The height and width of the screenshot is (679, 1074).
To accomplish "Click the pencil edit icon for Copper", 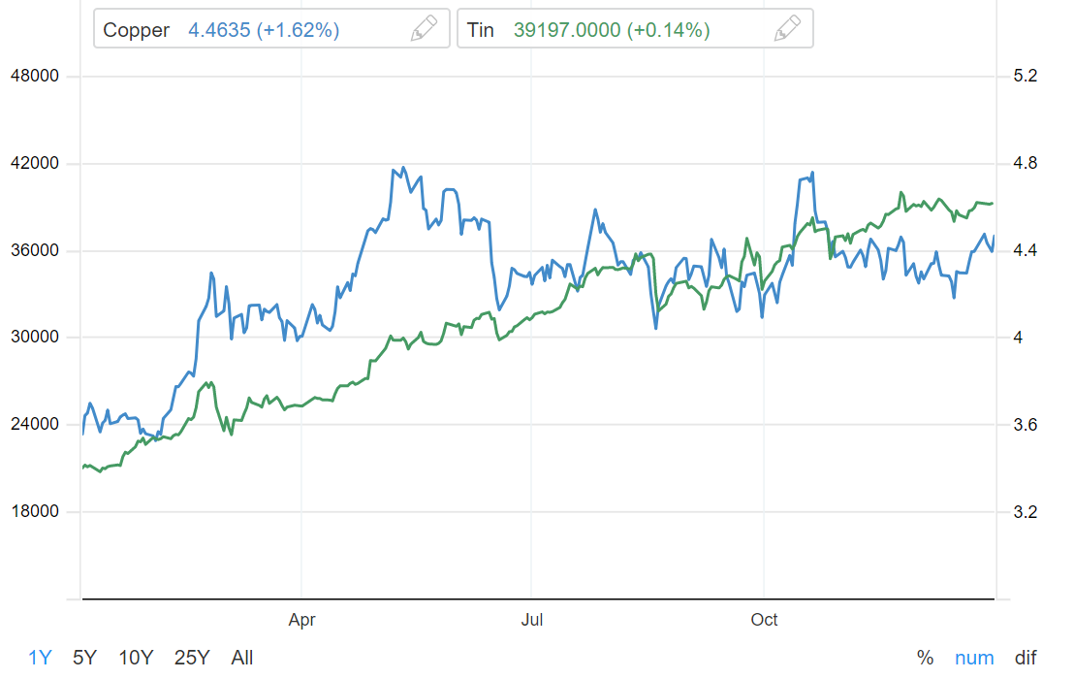I will [424, 29].
